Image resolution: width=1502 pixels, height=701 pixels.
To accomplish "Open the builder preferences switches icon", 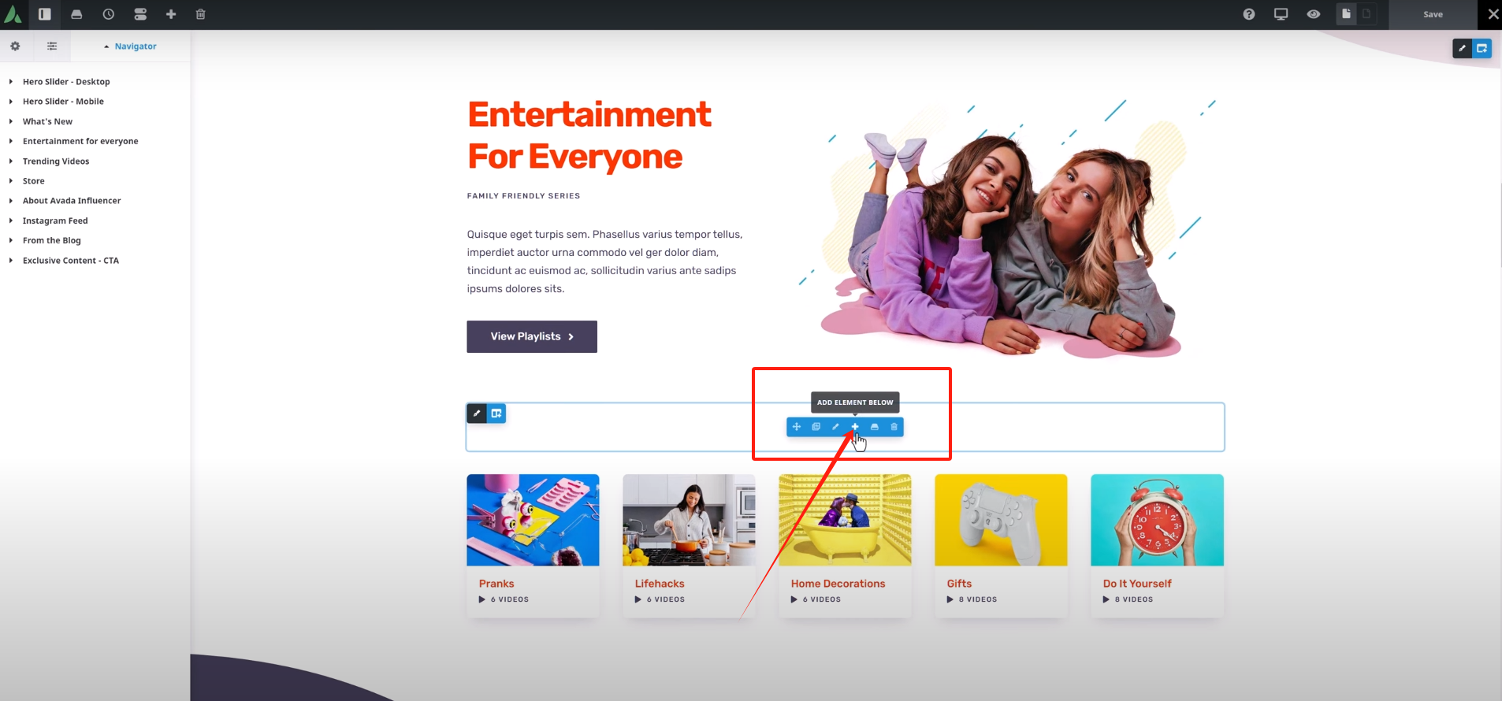I will point(140,14).
